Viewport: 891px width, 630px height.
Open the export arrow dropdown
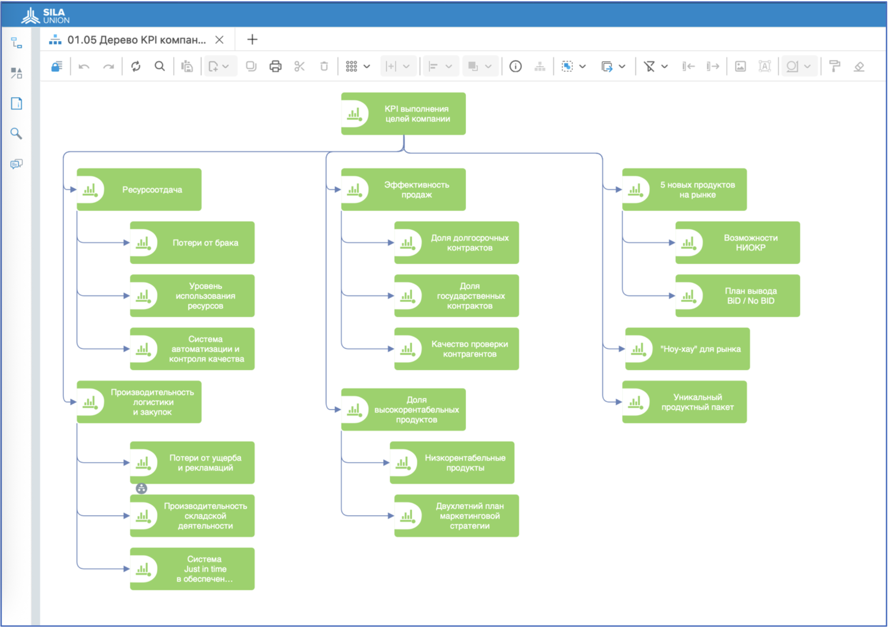[622, 66]
